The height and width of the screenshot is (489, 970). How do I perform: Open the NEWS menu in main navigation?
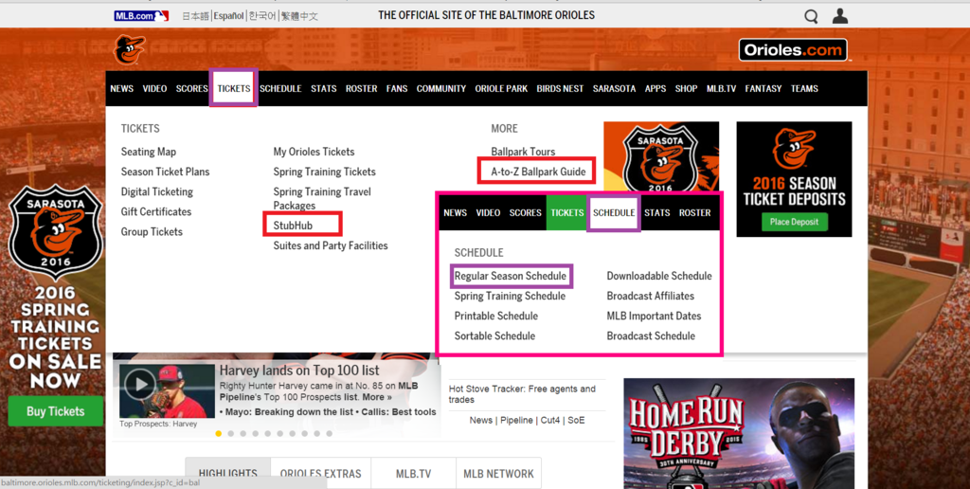pos(122,88)
